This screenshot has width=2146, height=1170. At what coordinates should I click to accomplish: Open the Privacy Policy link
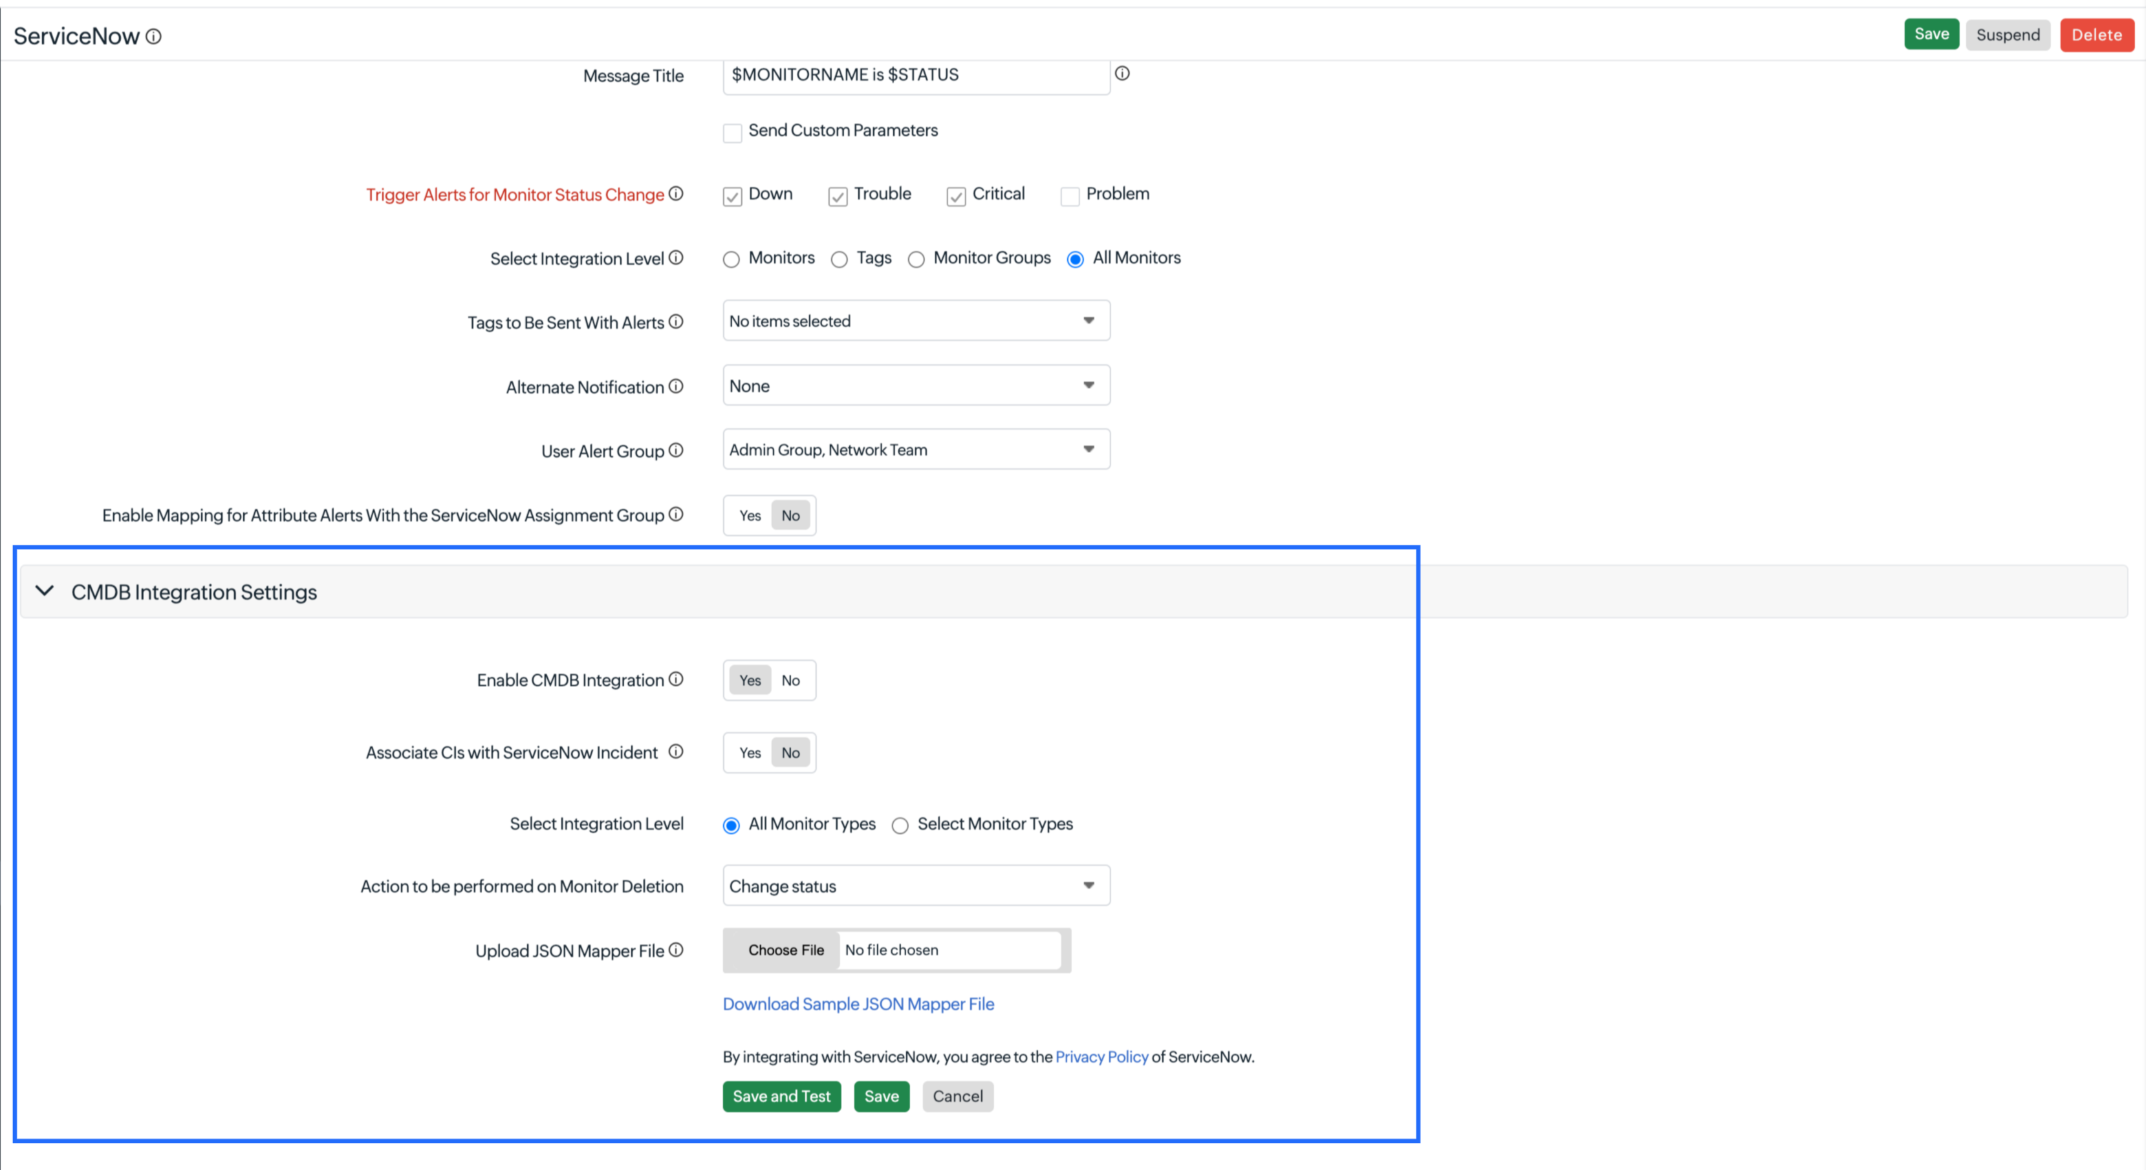pyautogui.click(x=1101, y=1057)
